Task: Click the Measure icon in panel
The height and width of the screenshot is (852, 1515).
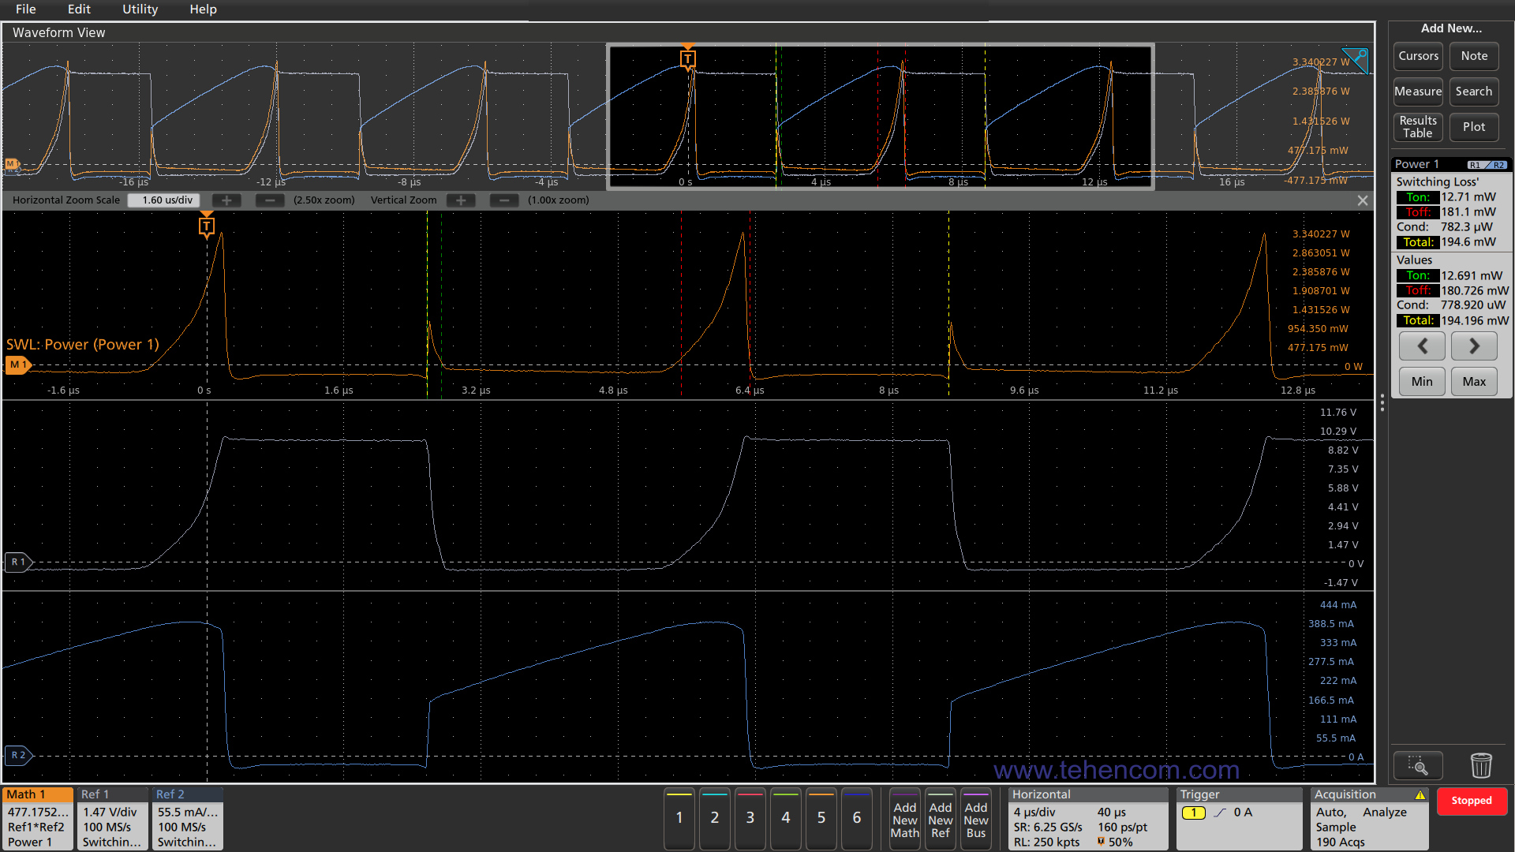Action: pos(1417,91)
